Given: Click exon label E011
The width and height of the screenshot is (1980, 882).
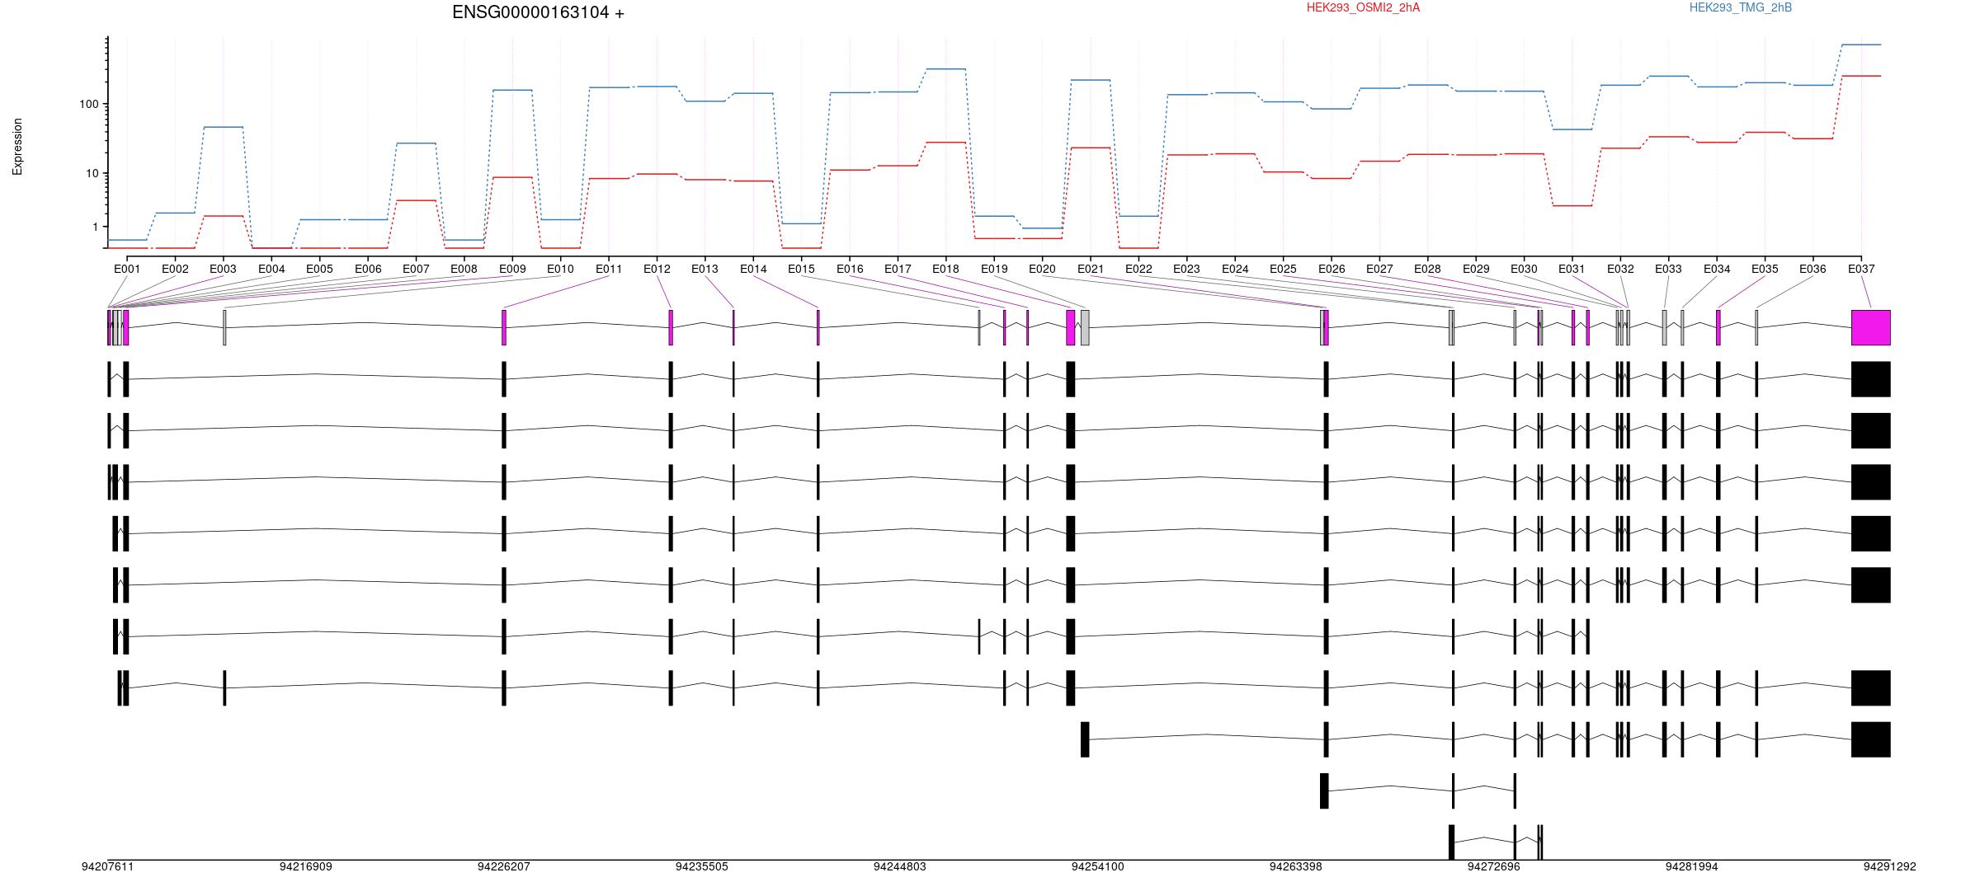Looking at the screenshot, I should (x=609, y=269).
